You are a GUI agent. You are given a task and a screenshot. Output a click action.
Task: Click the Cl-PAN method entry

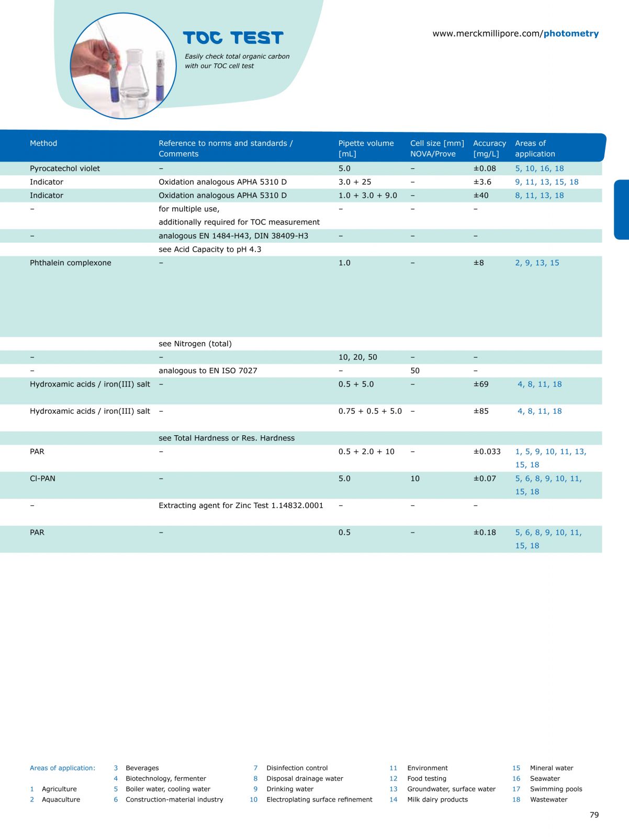[42, 478]
